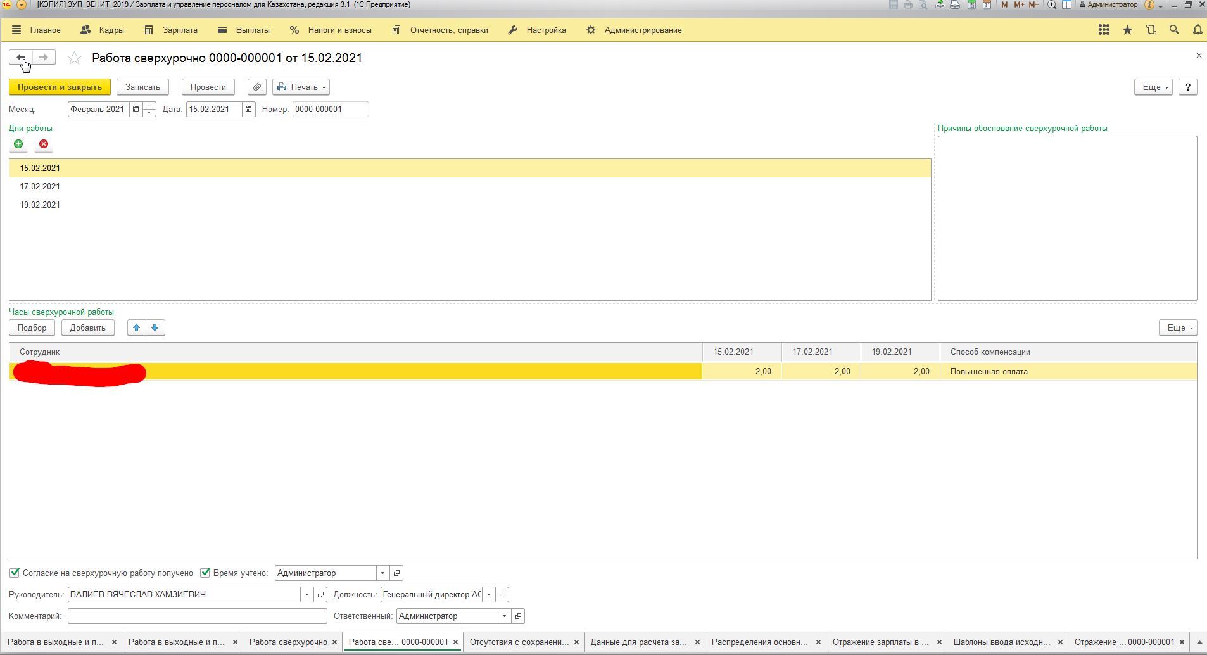This screenshot has width=1207, height=655.
Task: Open calendar picker for Месяц field
Action: click(x=136, y=109)
